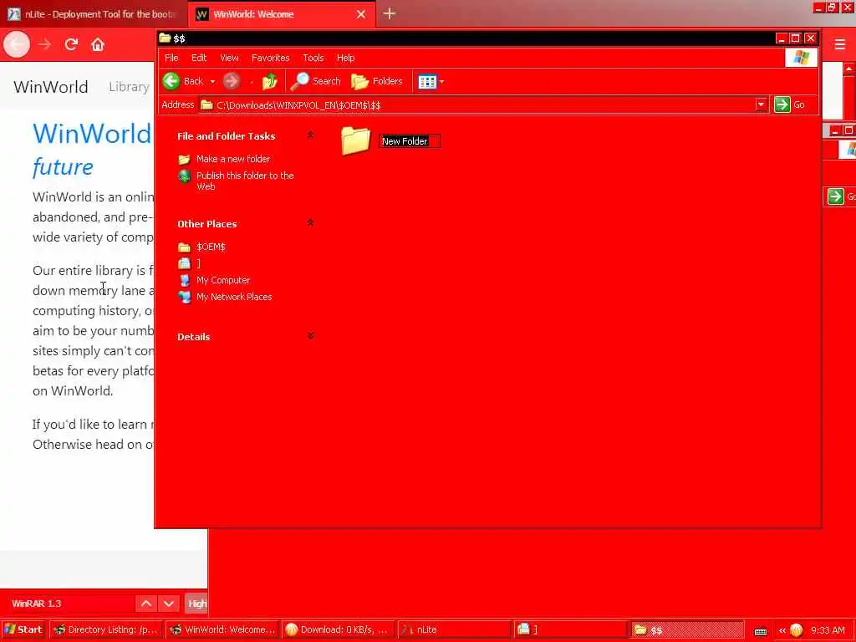
Task: Click the find-bar next match arrow
Action: [x=169, y=604]
